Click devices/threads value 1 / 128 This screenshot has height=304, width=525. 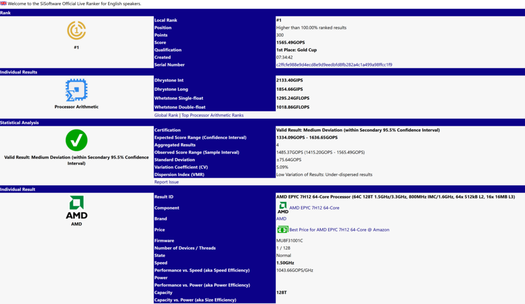point(283,248)
